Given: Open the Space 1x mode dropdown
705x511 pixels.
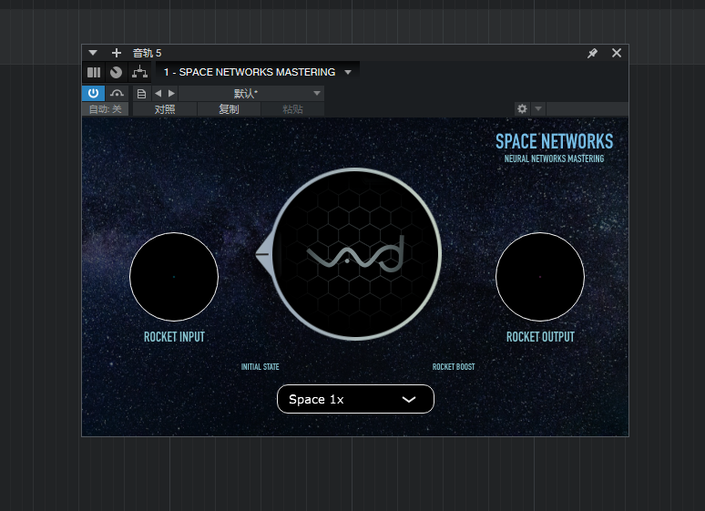Looking at the screenshot, I should point(355,399).
